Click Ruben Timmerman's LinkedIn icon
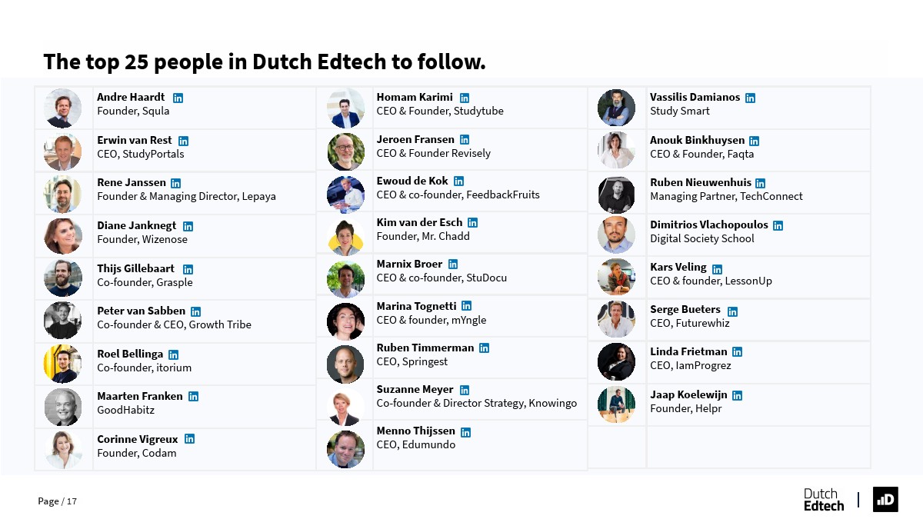Viewport: 923px width, 519px height. click(x=484, y=348)
